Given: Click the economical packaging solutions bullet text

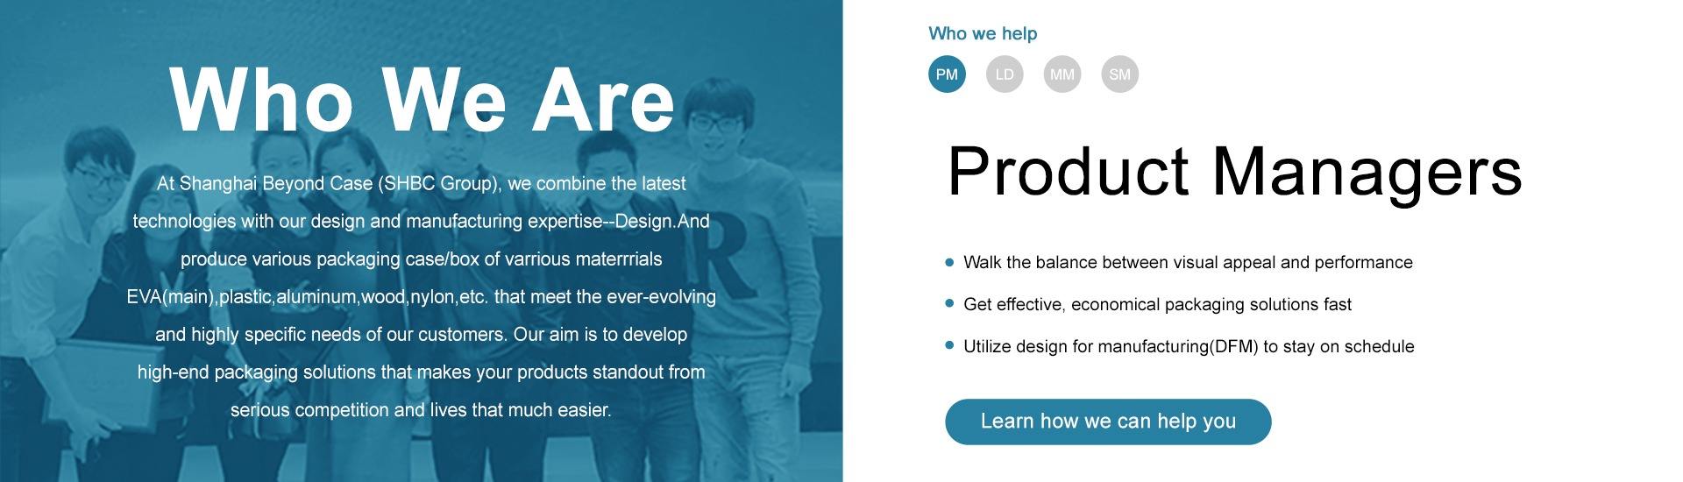Looking at the screenshot, I should [x=1157, y=305].
